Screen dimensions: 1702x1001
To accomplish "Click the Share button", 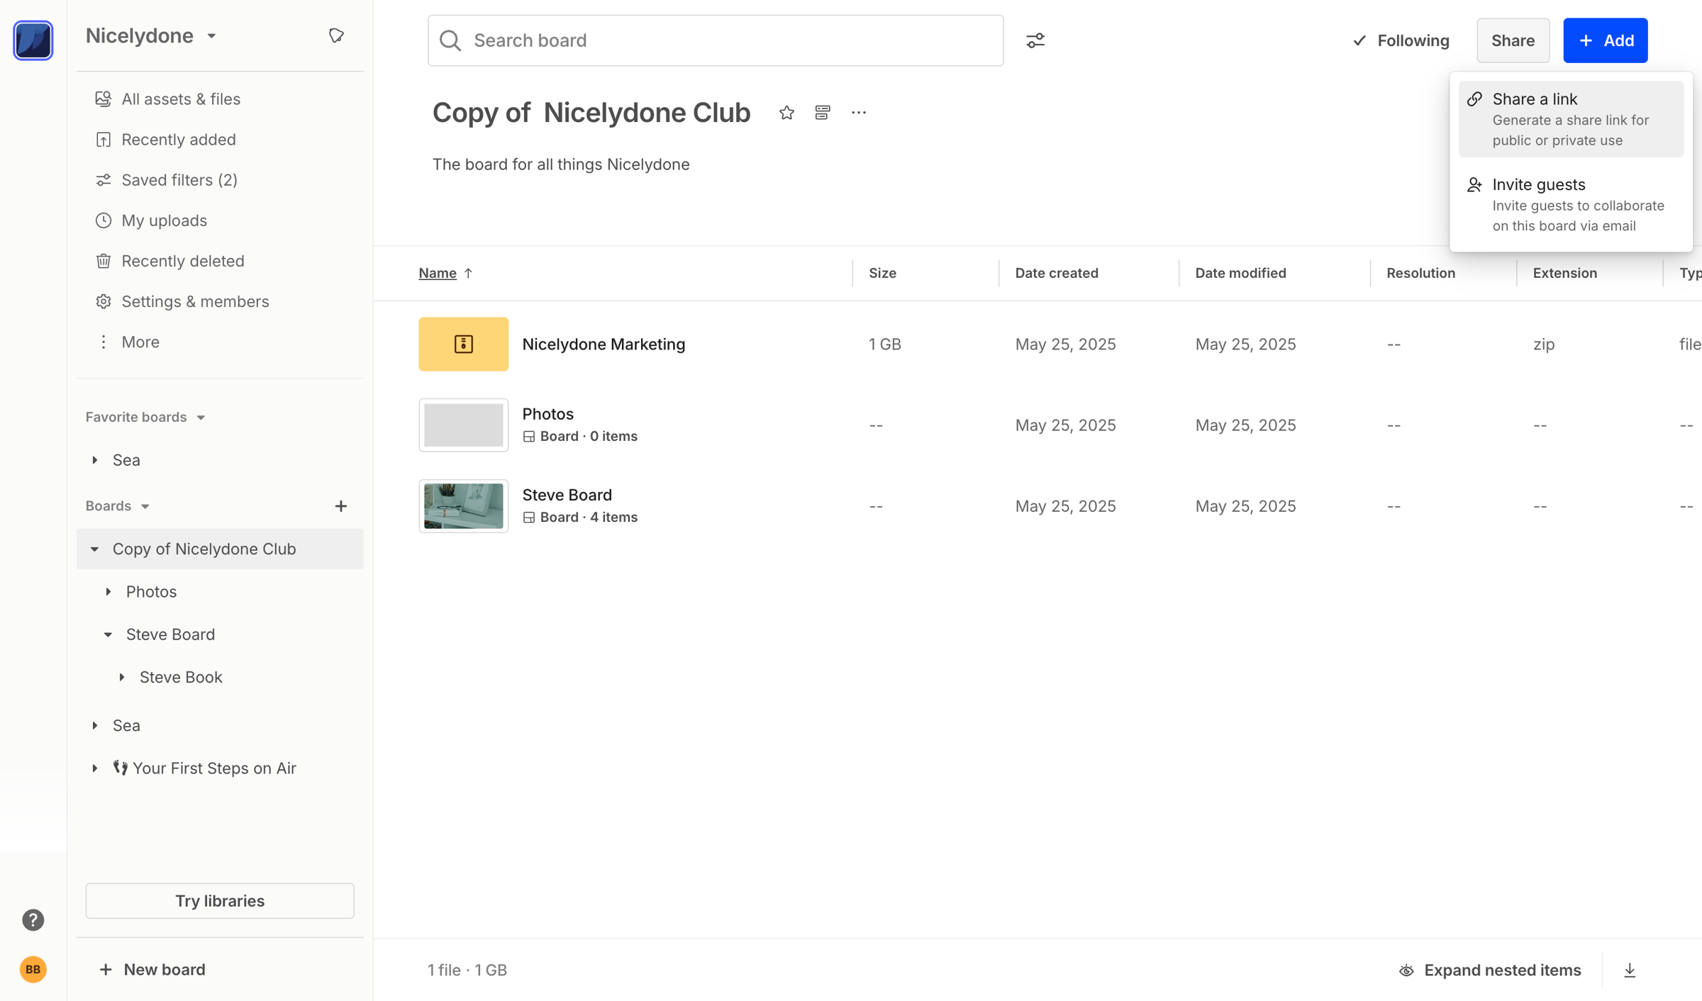I will click(x=1513, y=40).
